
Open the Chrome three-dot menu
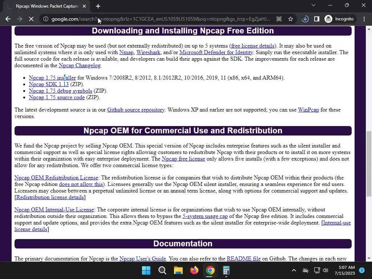[364, 19]
